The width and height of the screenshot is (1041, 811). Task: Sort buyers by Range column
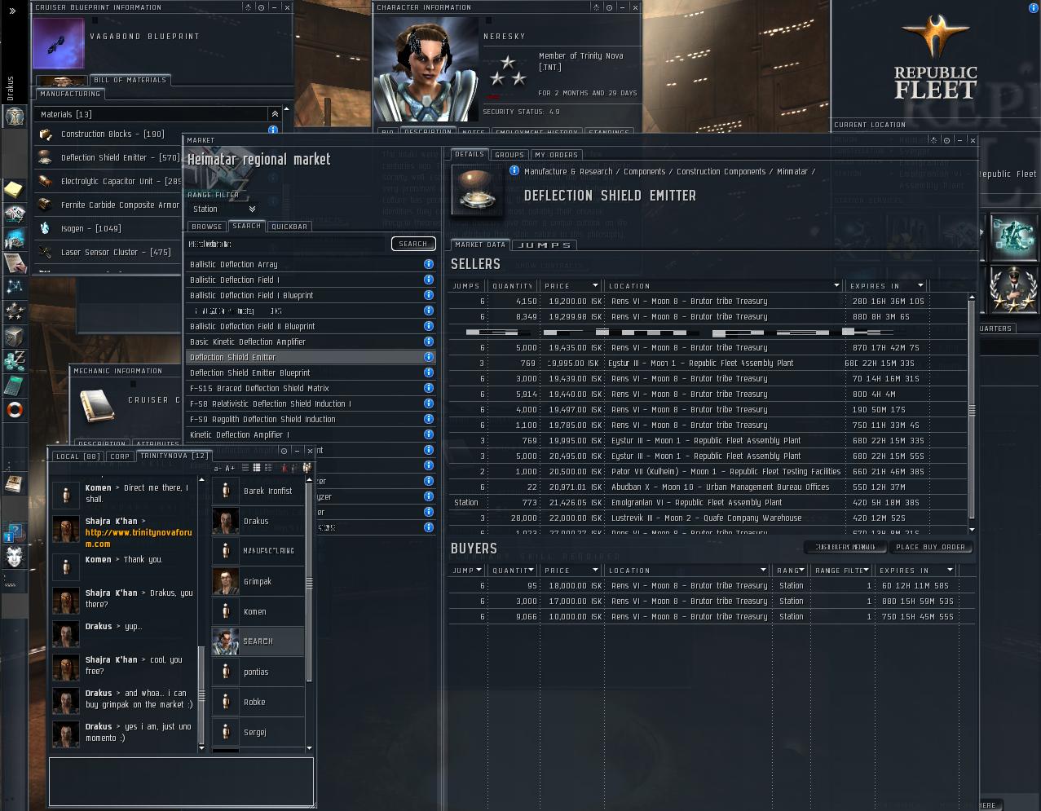790,571
